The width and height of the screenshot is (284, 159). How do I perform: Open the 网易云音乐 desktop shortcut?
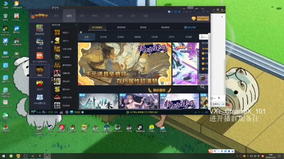[x=61, y=129]
